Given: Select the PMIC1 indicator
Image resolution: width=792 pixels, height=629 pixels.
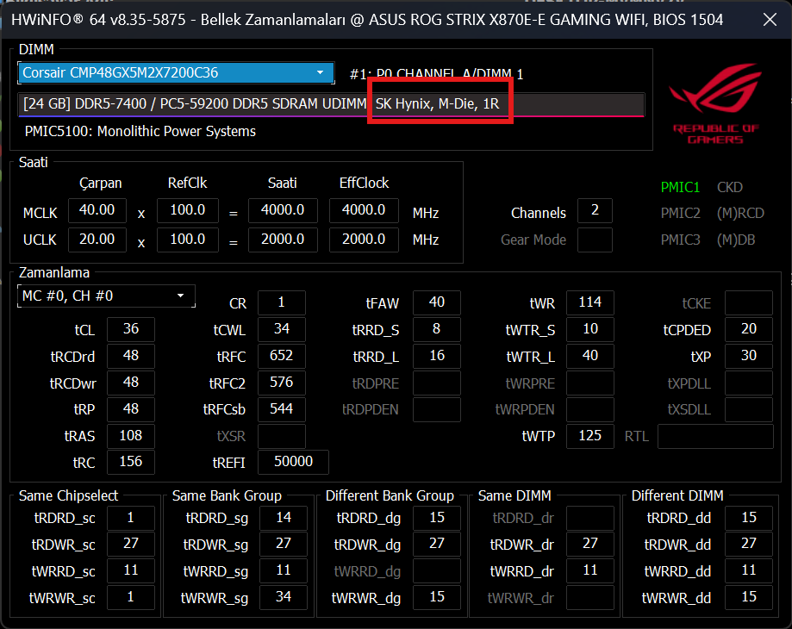Looking at the screenshot, I should tap(680, 187).
